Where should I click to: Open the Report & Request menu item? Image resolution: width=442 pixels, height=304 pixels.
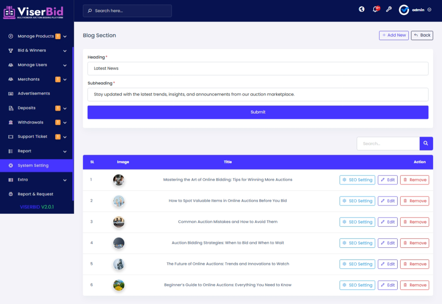tap(36, 194)
